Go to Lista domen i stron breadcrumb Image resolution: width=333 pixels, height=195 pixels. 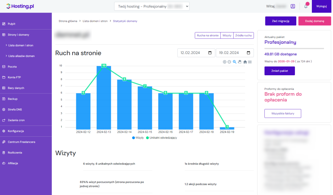(95, 21)
